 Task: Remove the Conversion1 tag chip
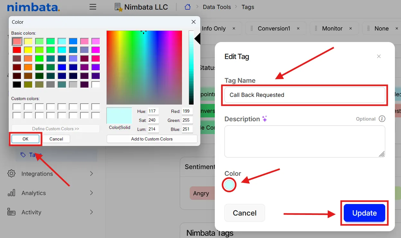pos(298,29)
